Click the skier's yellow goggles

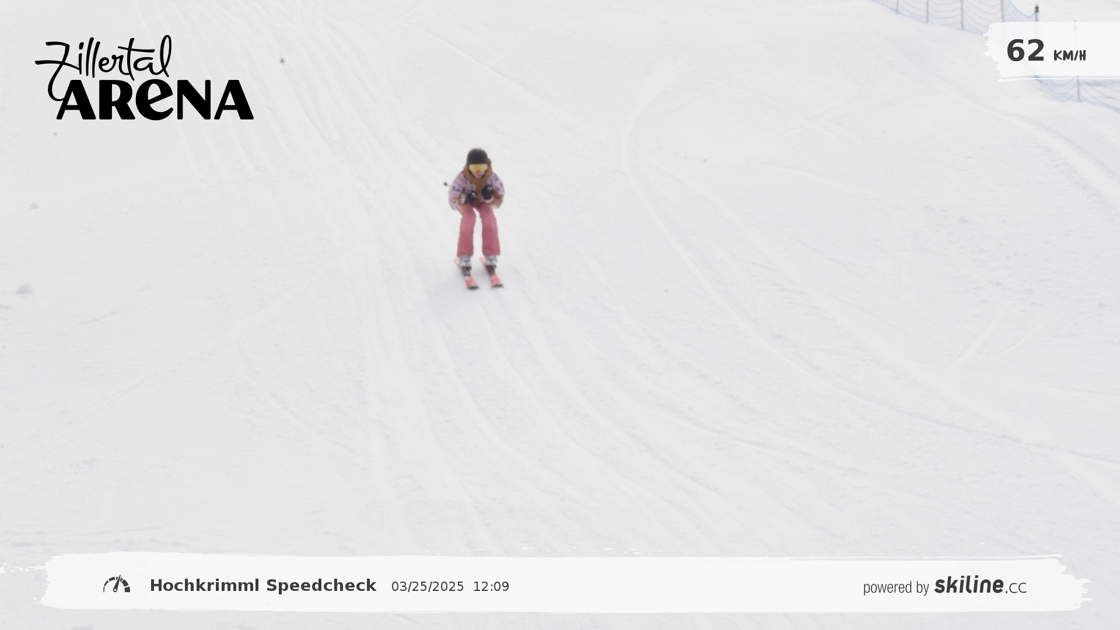pos(478,168)
